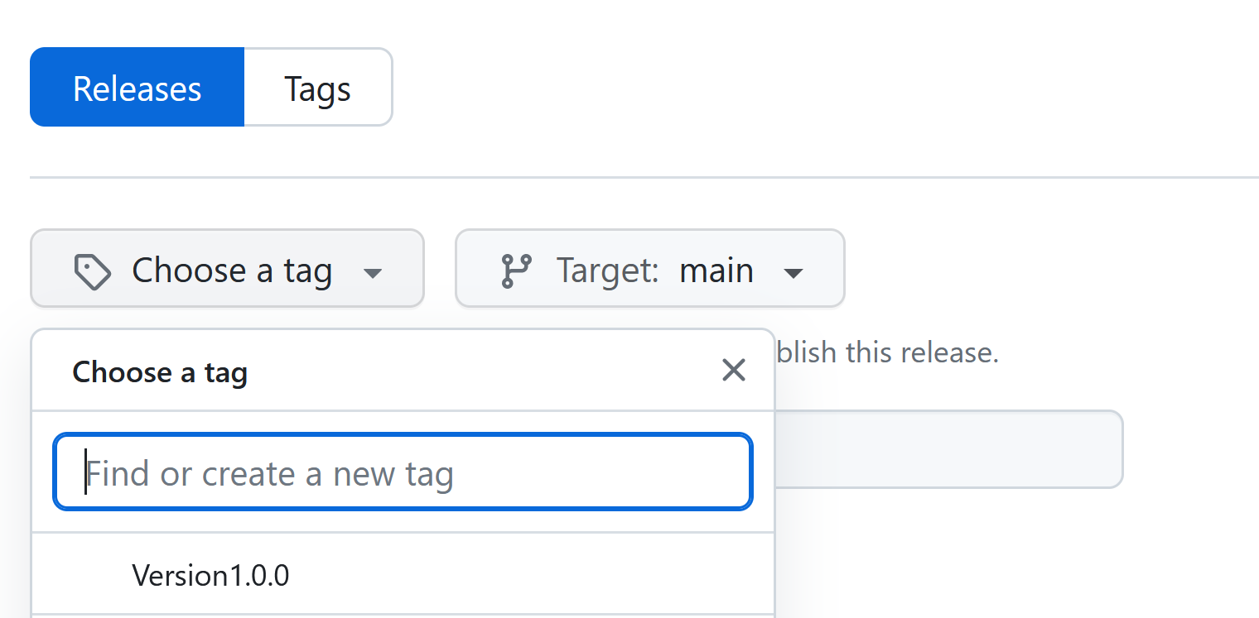1259x618 pixels.
Task: Expand the Target main dropdown arrow
Action: (x=794, y=272)
